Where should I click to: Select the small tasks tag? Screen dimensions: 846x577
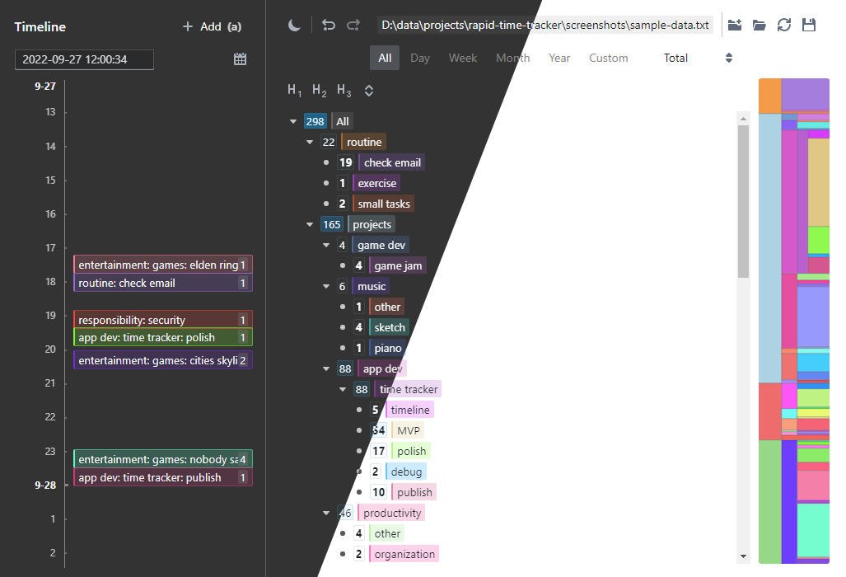click(x=384, y=204)
